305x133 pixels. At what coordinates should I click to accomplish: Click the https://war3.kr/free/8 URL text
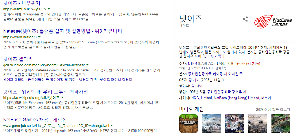coord(20,37)
